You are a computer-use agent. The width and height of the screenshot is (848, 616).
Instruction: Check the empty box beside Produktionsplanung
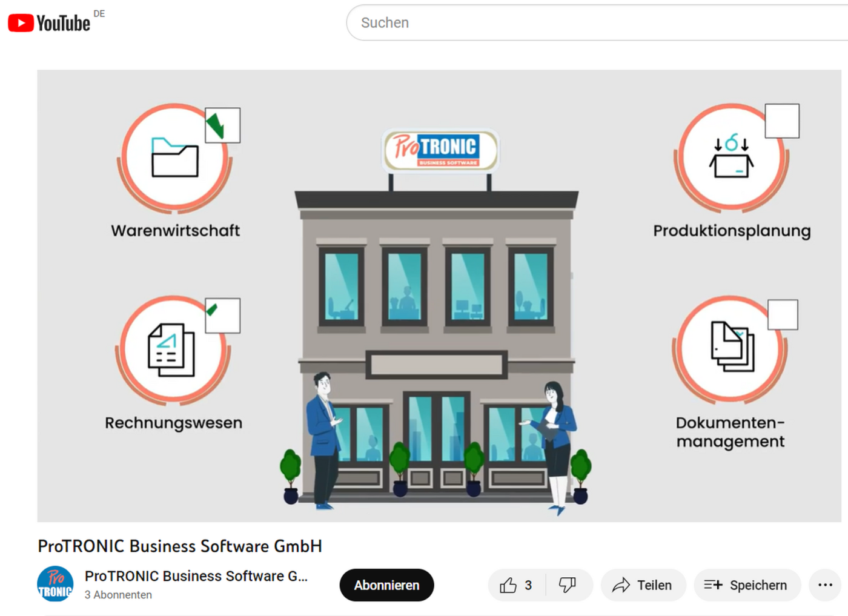782,121
